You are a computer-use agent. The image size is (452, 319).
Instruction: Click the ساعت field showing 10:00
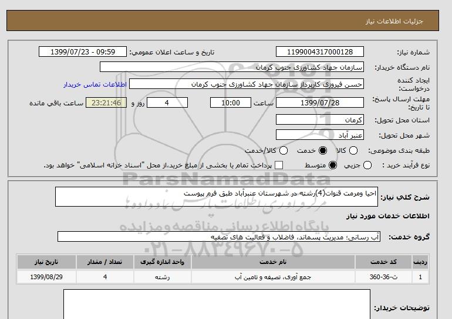pyautogui.click(x=231, y=102)
